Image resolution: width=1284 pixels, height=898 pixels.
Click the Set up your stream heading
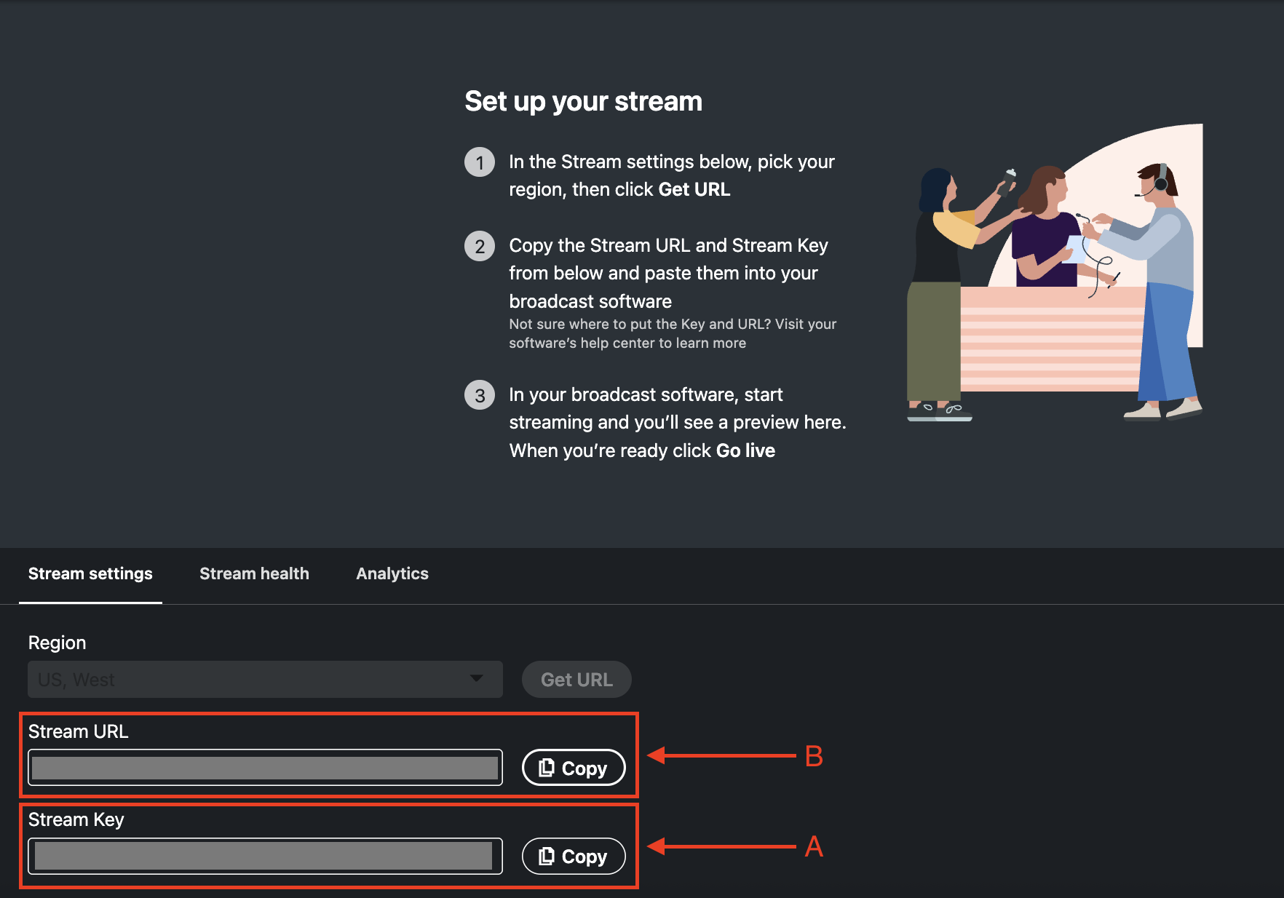583,101
